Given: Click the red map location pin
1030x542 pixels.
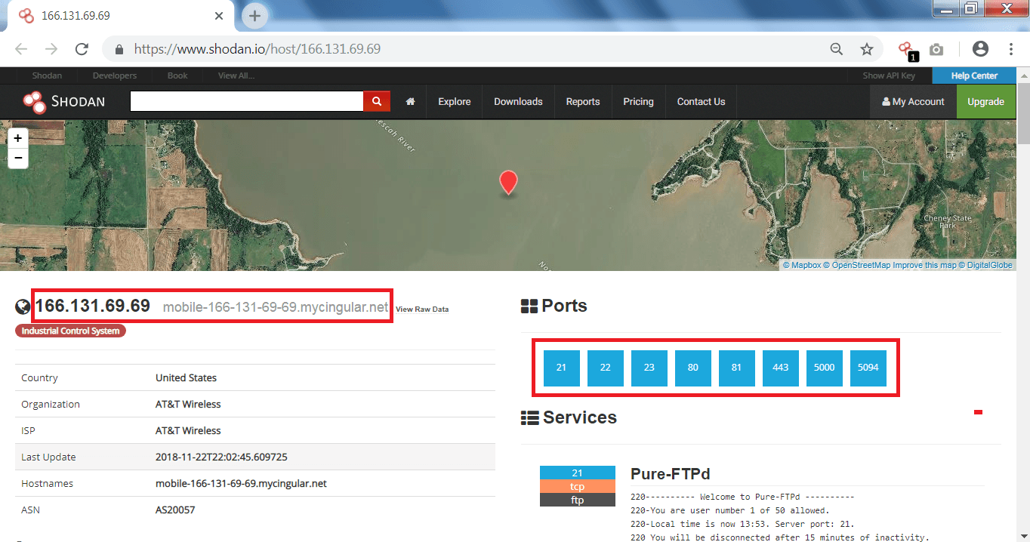Looking at the screenshot, I should pyautogui.click(x=509, y=182).
